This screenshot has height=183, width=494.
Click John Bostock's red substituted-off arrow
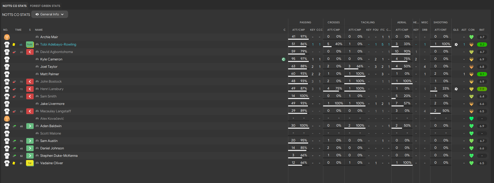(30, 82)
